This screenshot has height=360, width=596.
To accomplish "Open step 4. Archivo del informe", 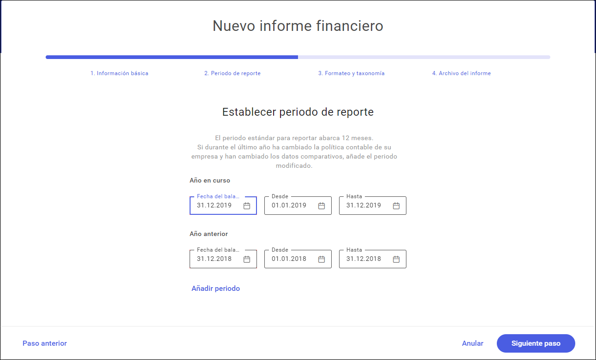I will (461, 73).
